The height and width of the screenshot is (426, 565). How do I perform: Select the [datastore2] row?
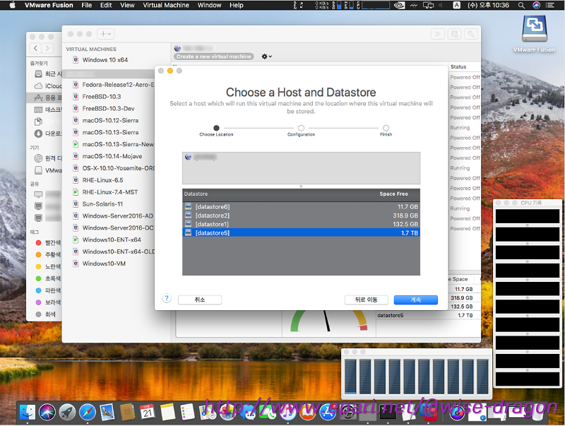click(x=301, y=215)
